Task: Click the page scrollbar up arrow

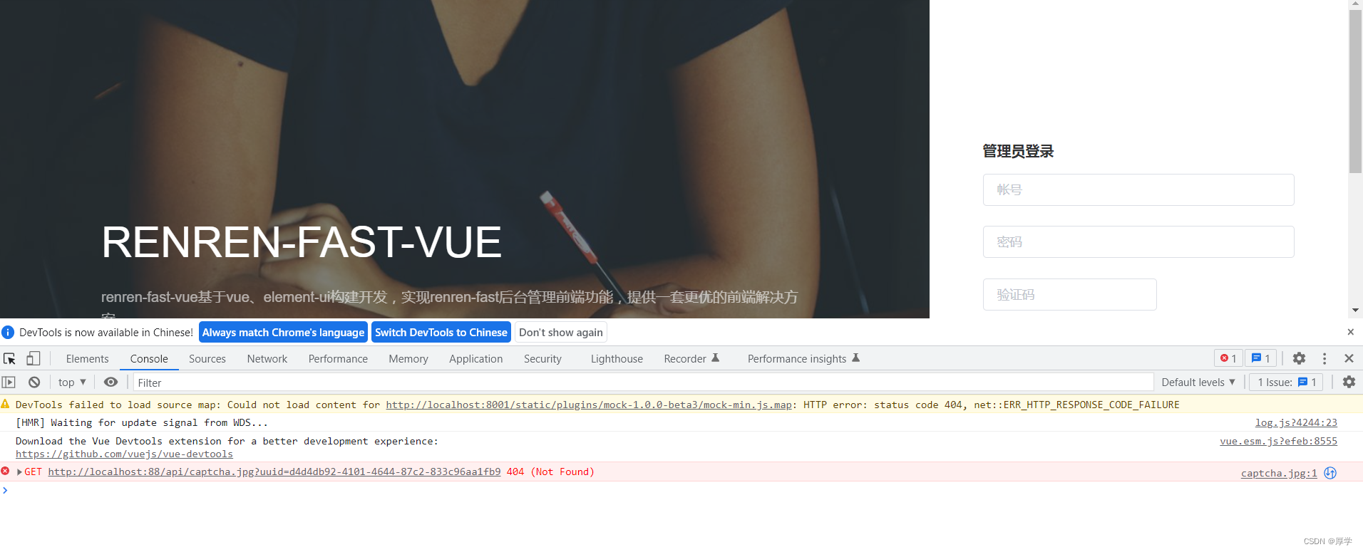Action: pos(1355,4)
